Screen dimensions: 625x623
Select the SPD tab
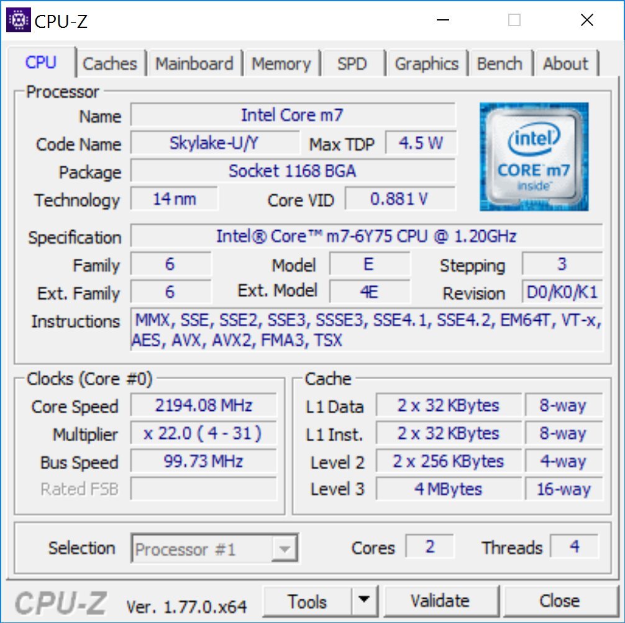(352, 64)
